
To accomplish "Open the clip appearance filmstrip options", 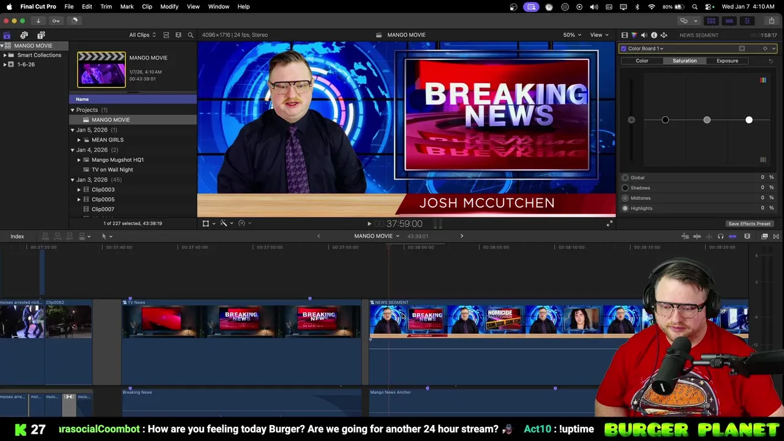I will click(x=178, y=35).
